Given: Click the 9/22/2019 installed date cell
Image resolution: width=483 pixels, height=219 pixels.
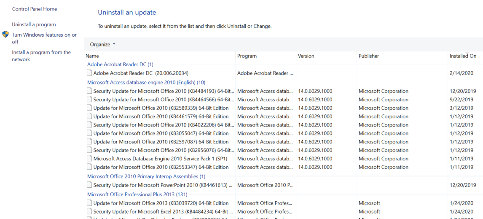Looking at the screenshot, I should (x=462, y=99).
